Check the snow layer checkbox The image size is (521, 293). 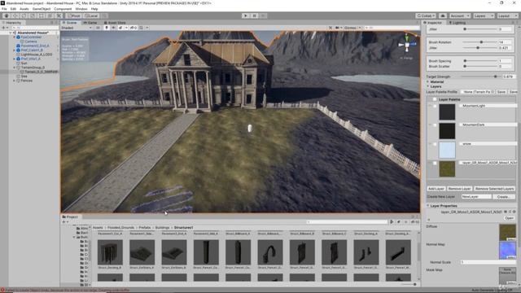pos(435,144)
